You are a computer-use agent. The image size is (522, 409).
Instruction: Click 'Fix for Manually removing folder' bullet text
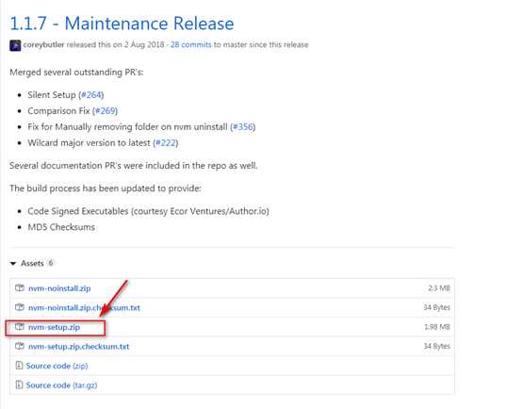click(127, 127)
